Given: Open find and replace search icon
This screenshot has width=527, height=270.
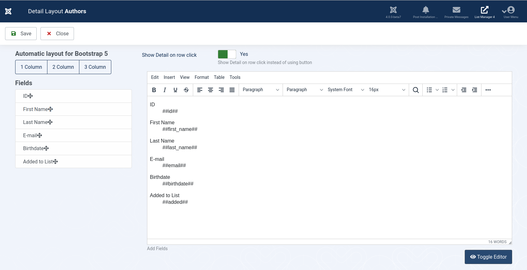Looking at the screenshot, I should point(416,90).
